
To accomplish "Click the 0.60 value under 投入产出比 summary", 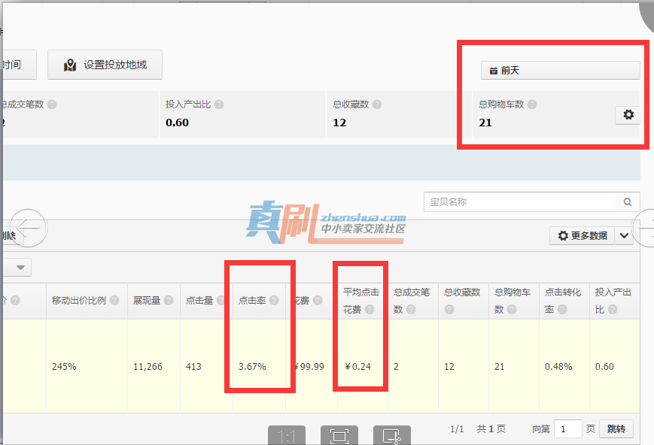I will pos(178,123).
